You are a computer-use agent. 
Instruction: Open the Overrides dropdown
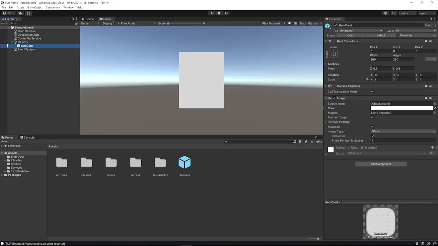(x=417, y=35)
